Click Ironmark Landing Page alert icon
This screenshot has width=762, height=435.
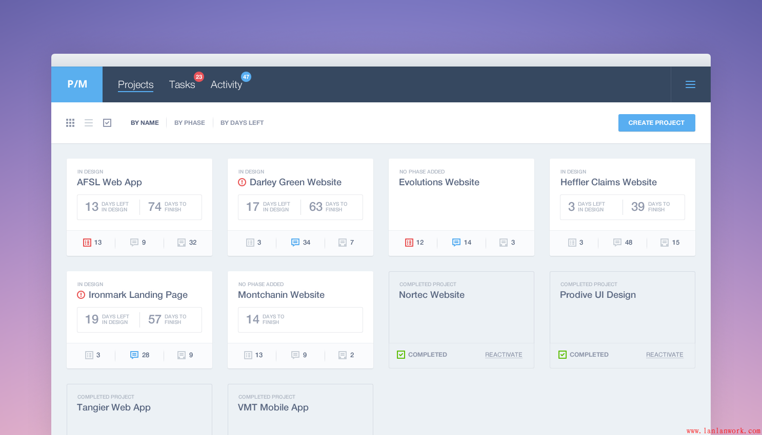coord(81,295)
